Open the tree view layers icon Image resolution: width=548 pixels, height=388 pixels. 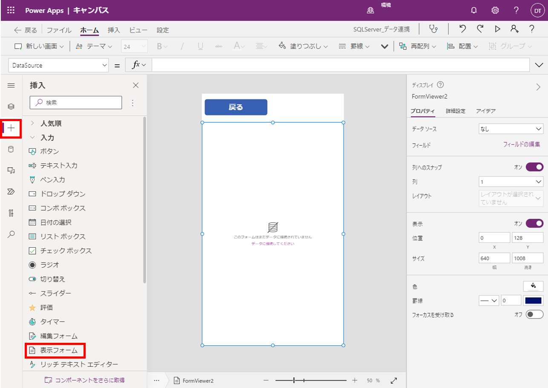point(11,107)
